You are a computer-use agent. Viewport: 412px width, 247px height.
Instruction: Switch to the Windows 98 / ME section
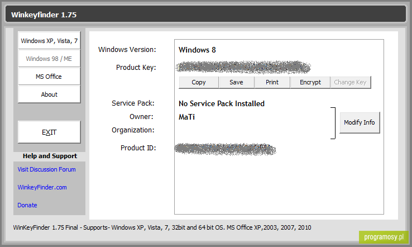[x=49, y=58]
